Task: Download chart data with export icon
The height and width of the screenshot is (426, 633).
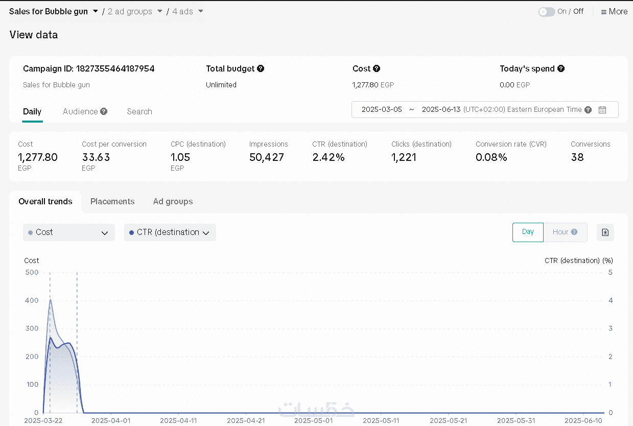Action: pyautogui.click(x=605, y=232)
